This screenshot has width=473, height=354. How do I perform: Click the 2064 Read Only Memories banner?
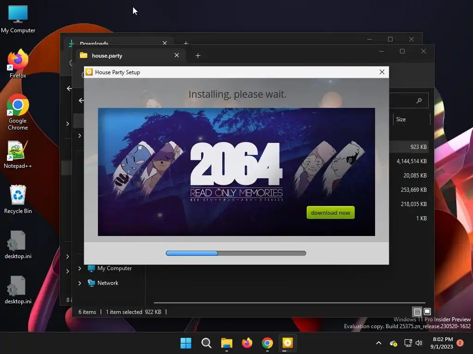point(236,171)
